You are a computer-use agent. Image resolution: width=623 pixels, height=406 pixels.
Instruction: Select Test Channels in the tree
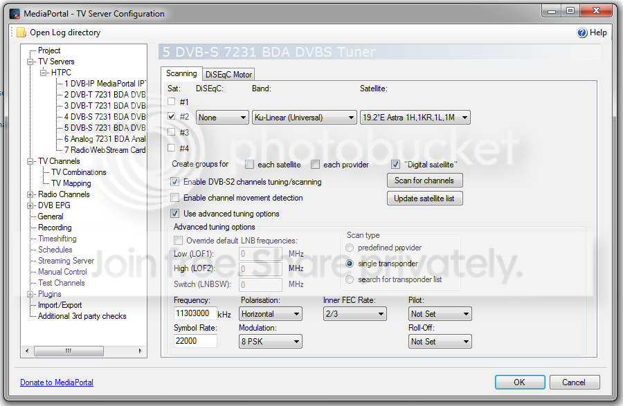tap(62, 284)
